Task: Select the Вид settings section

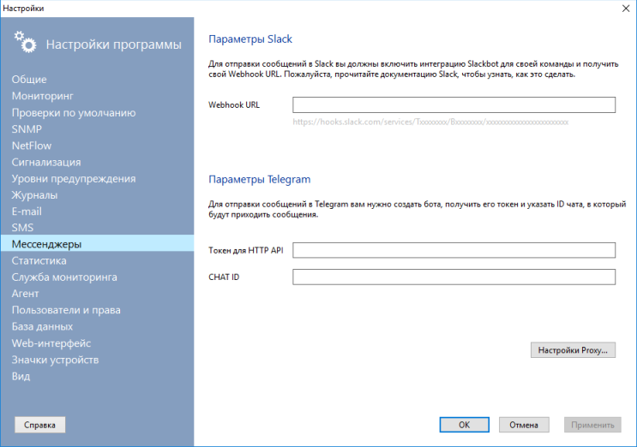Action: [21, 377]
